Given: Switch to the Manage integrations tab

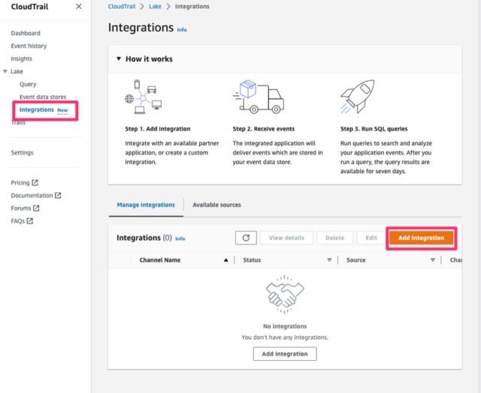Looking at the screenshot, I should pos(146,205).
